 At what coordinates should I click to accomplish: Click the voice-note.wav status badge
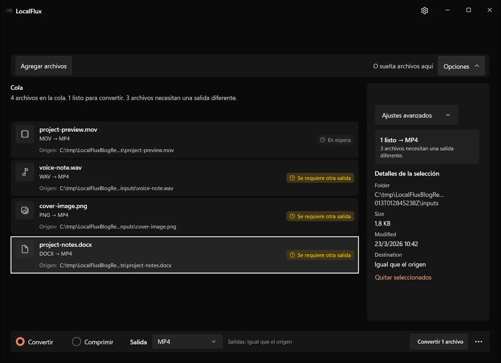tap(320, 178)
